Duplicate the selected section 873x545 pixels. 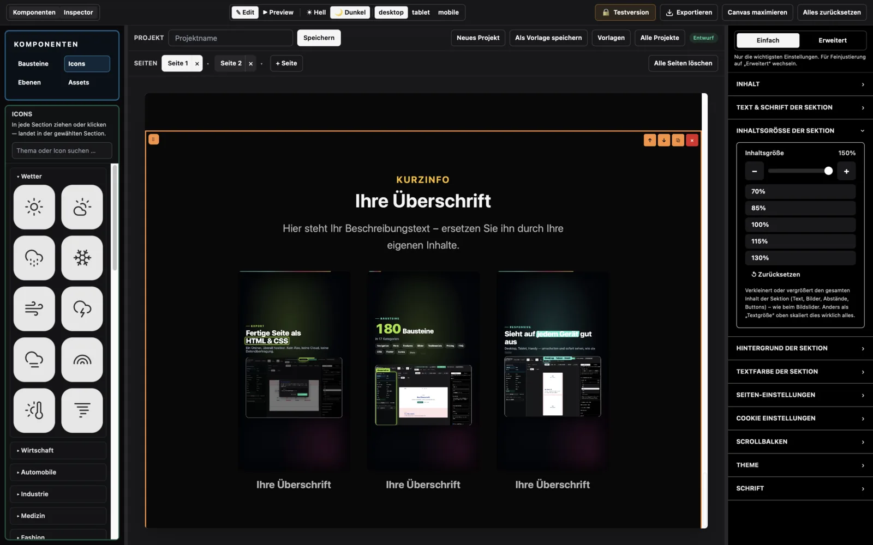[x=678, y=140]
